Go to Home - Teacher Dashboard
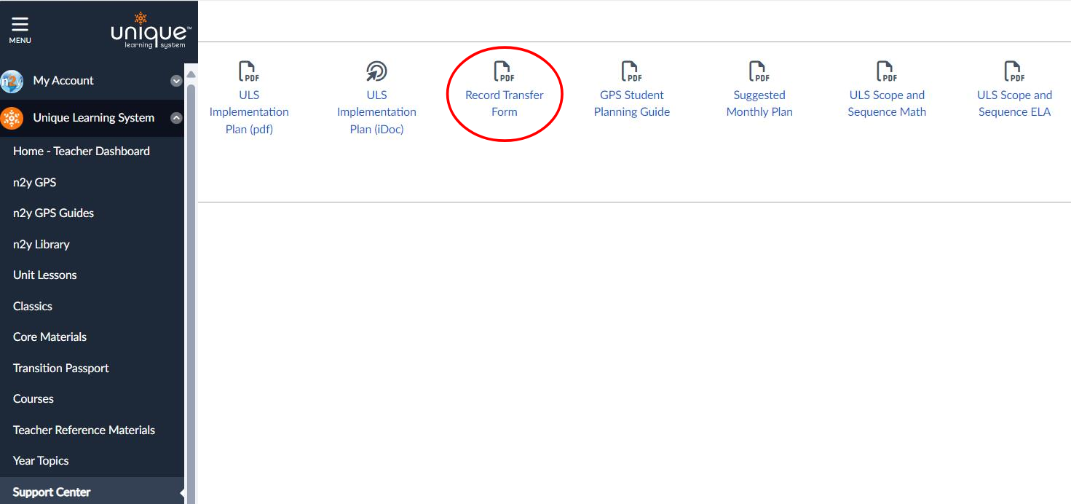Screen dimensions: 1071x504 coord(82,151)
